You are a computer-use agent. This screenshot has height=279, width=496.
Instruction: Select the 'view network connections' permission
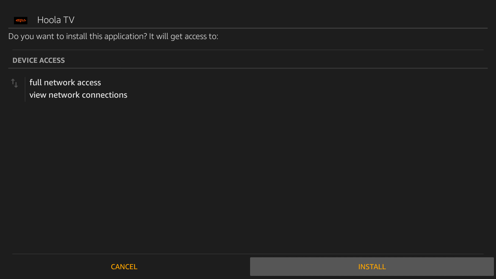pos(78,95)
